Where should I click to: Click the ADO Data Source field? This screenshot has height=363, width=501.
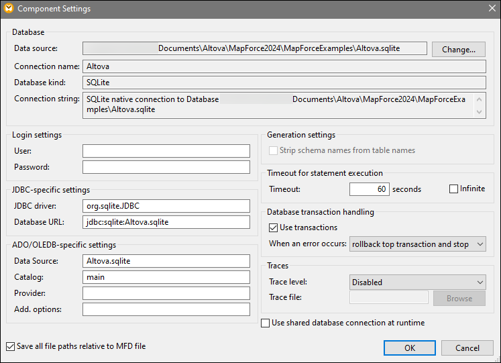click(166, 261)
